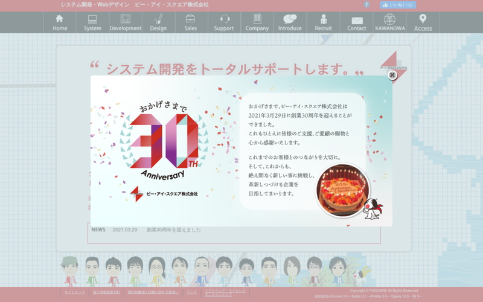Open the Introduce page
483x302 pixels.
point(290,22)
